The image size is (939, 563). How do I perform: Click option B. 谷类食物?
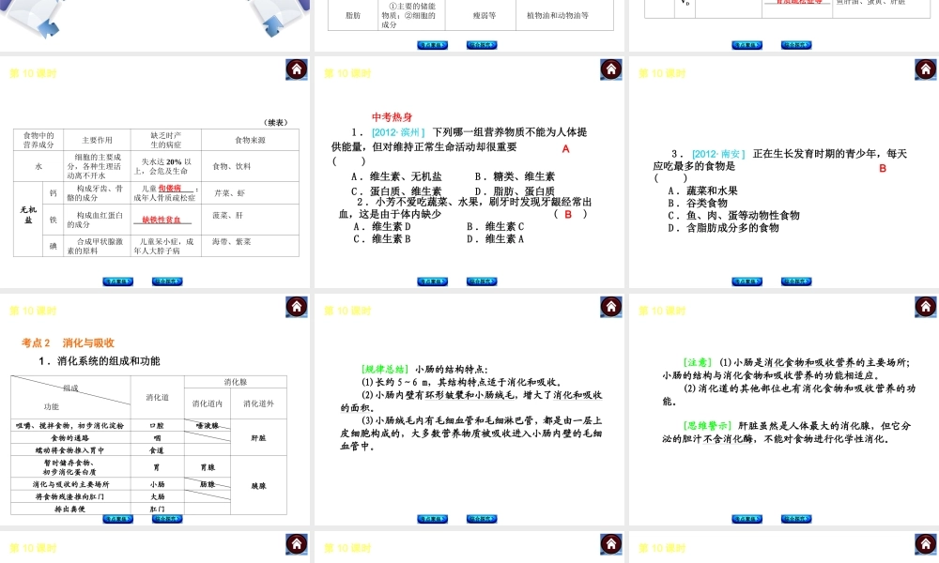point(697,204)
